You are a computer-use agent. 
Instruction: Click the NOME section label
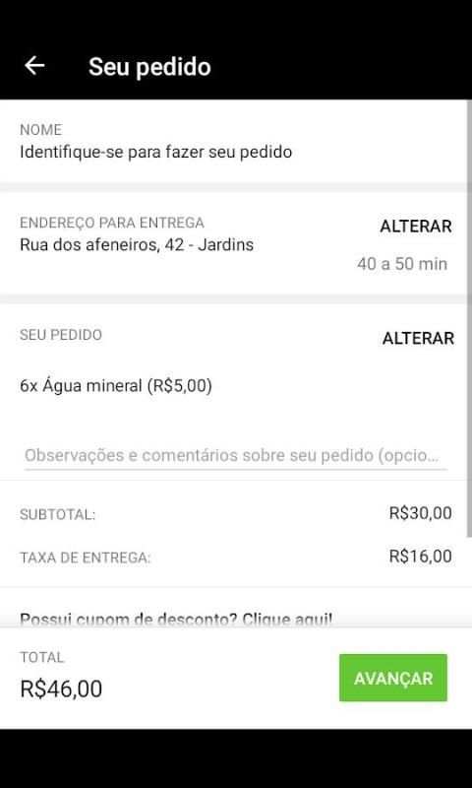coord(40,130)
